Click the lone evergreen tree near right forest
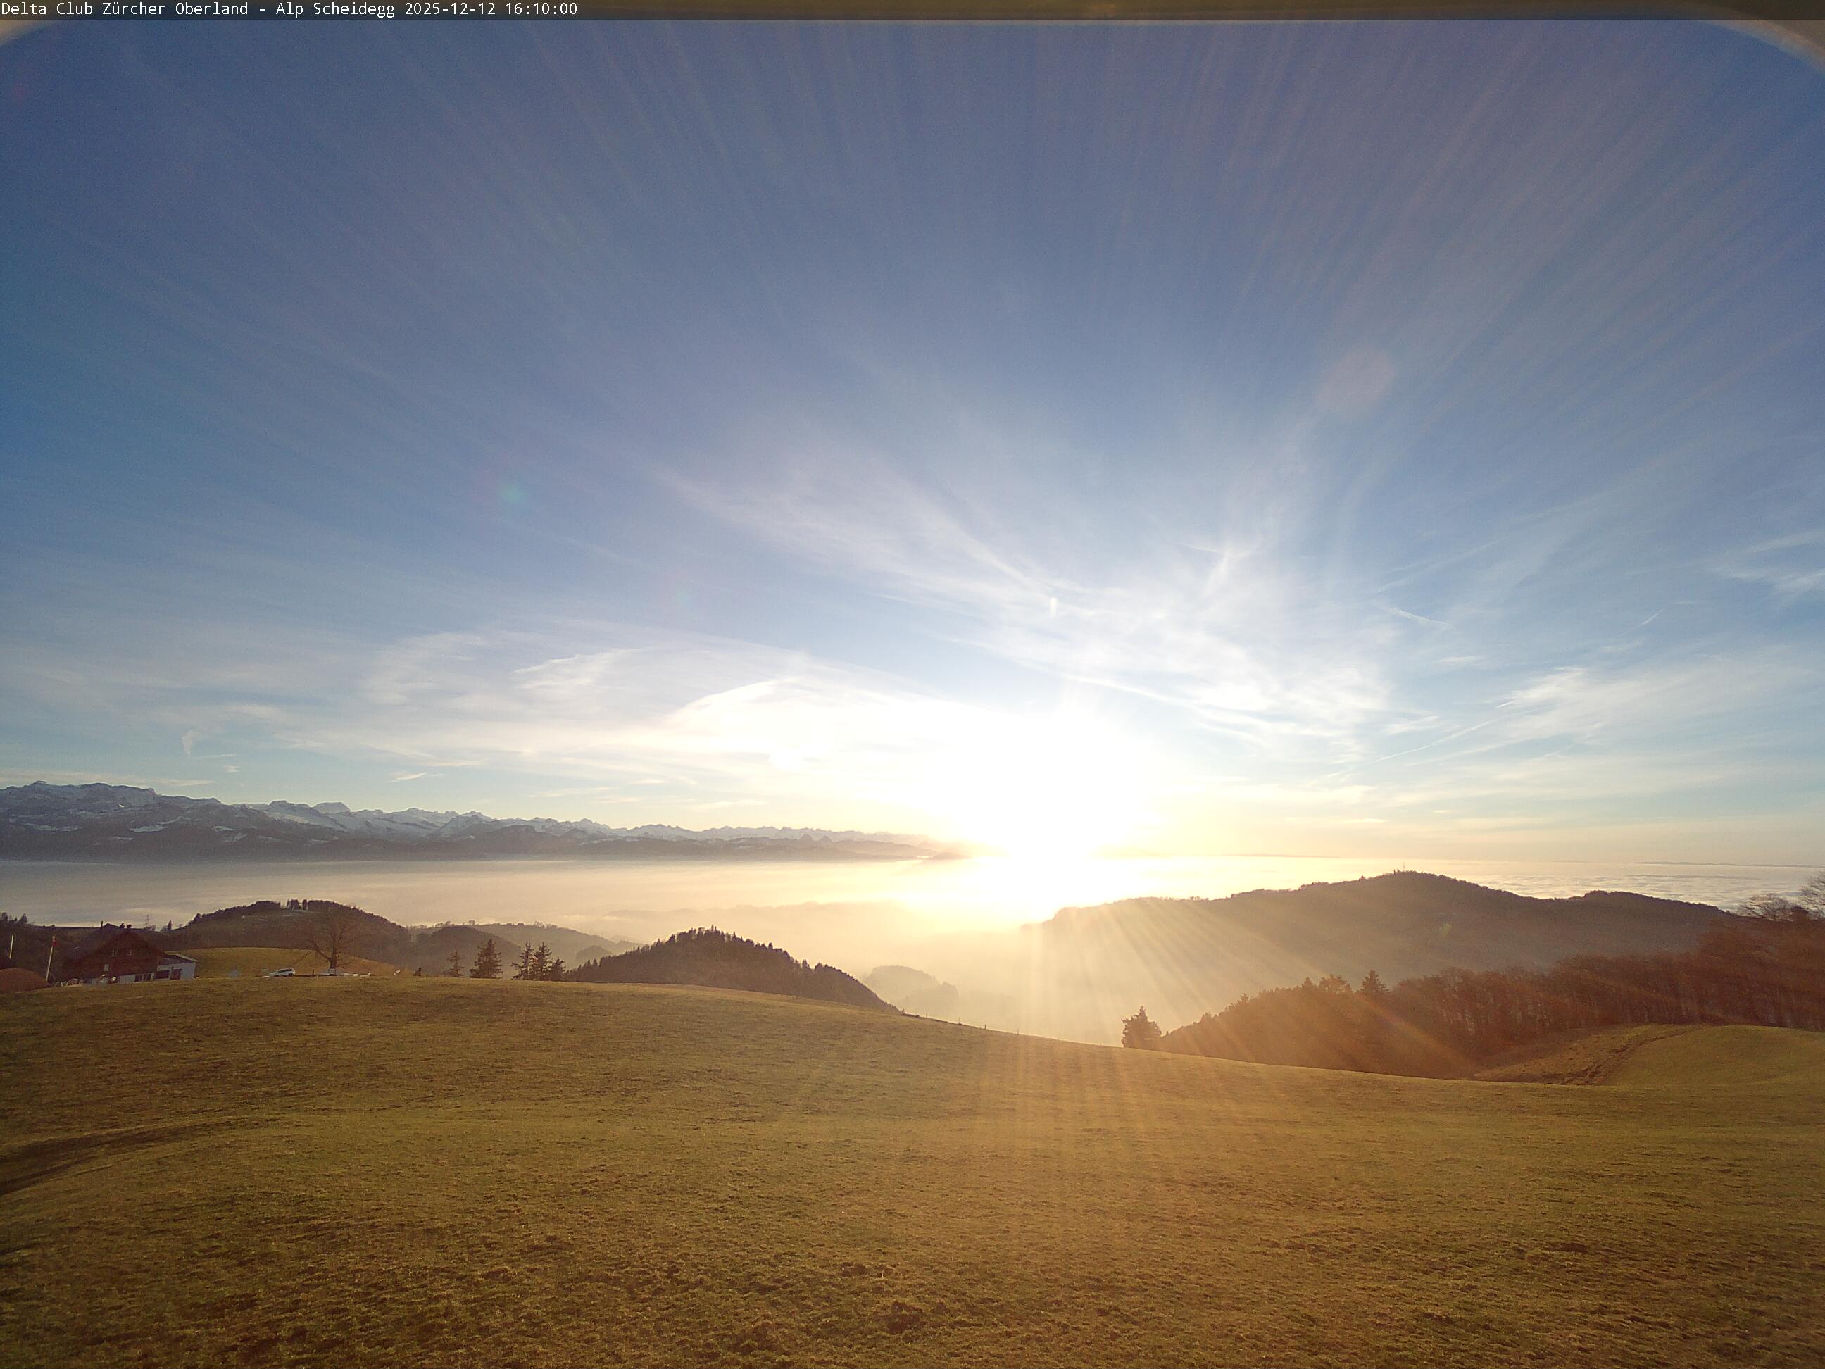The height and width of the screenshot is (1369, 1825). point(1140,1027)
